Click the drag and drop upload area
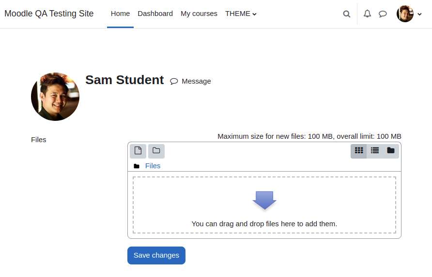Viewport: 432px width, 277px height. pos(264,205)
